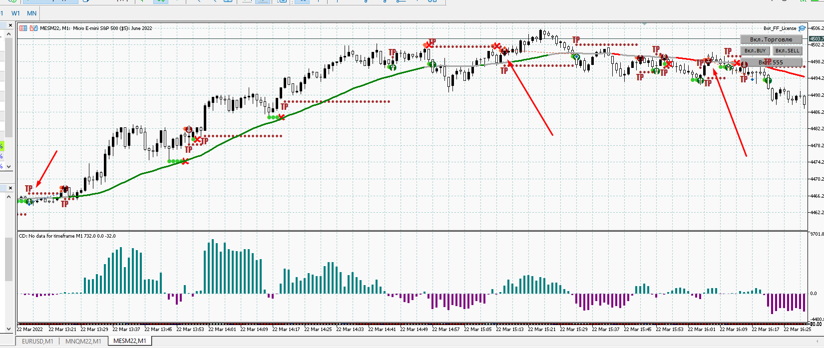Select the W1 timeframe
The width and height of the screenshot is (824, 348).
click(x=16, y=13)
